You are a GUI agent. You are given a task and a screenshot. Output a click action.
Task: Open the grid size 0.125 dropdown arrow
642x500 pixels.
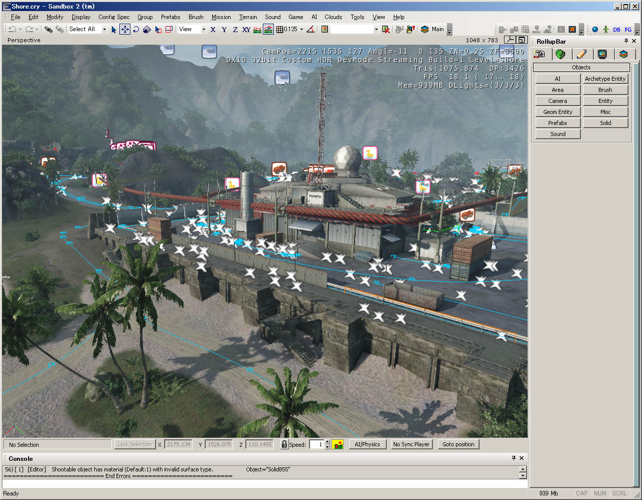point(301,30)
